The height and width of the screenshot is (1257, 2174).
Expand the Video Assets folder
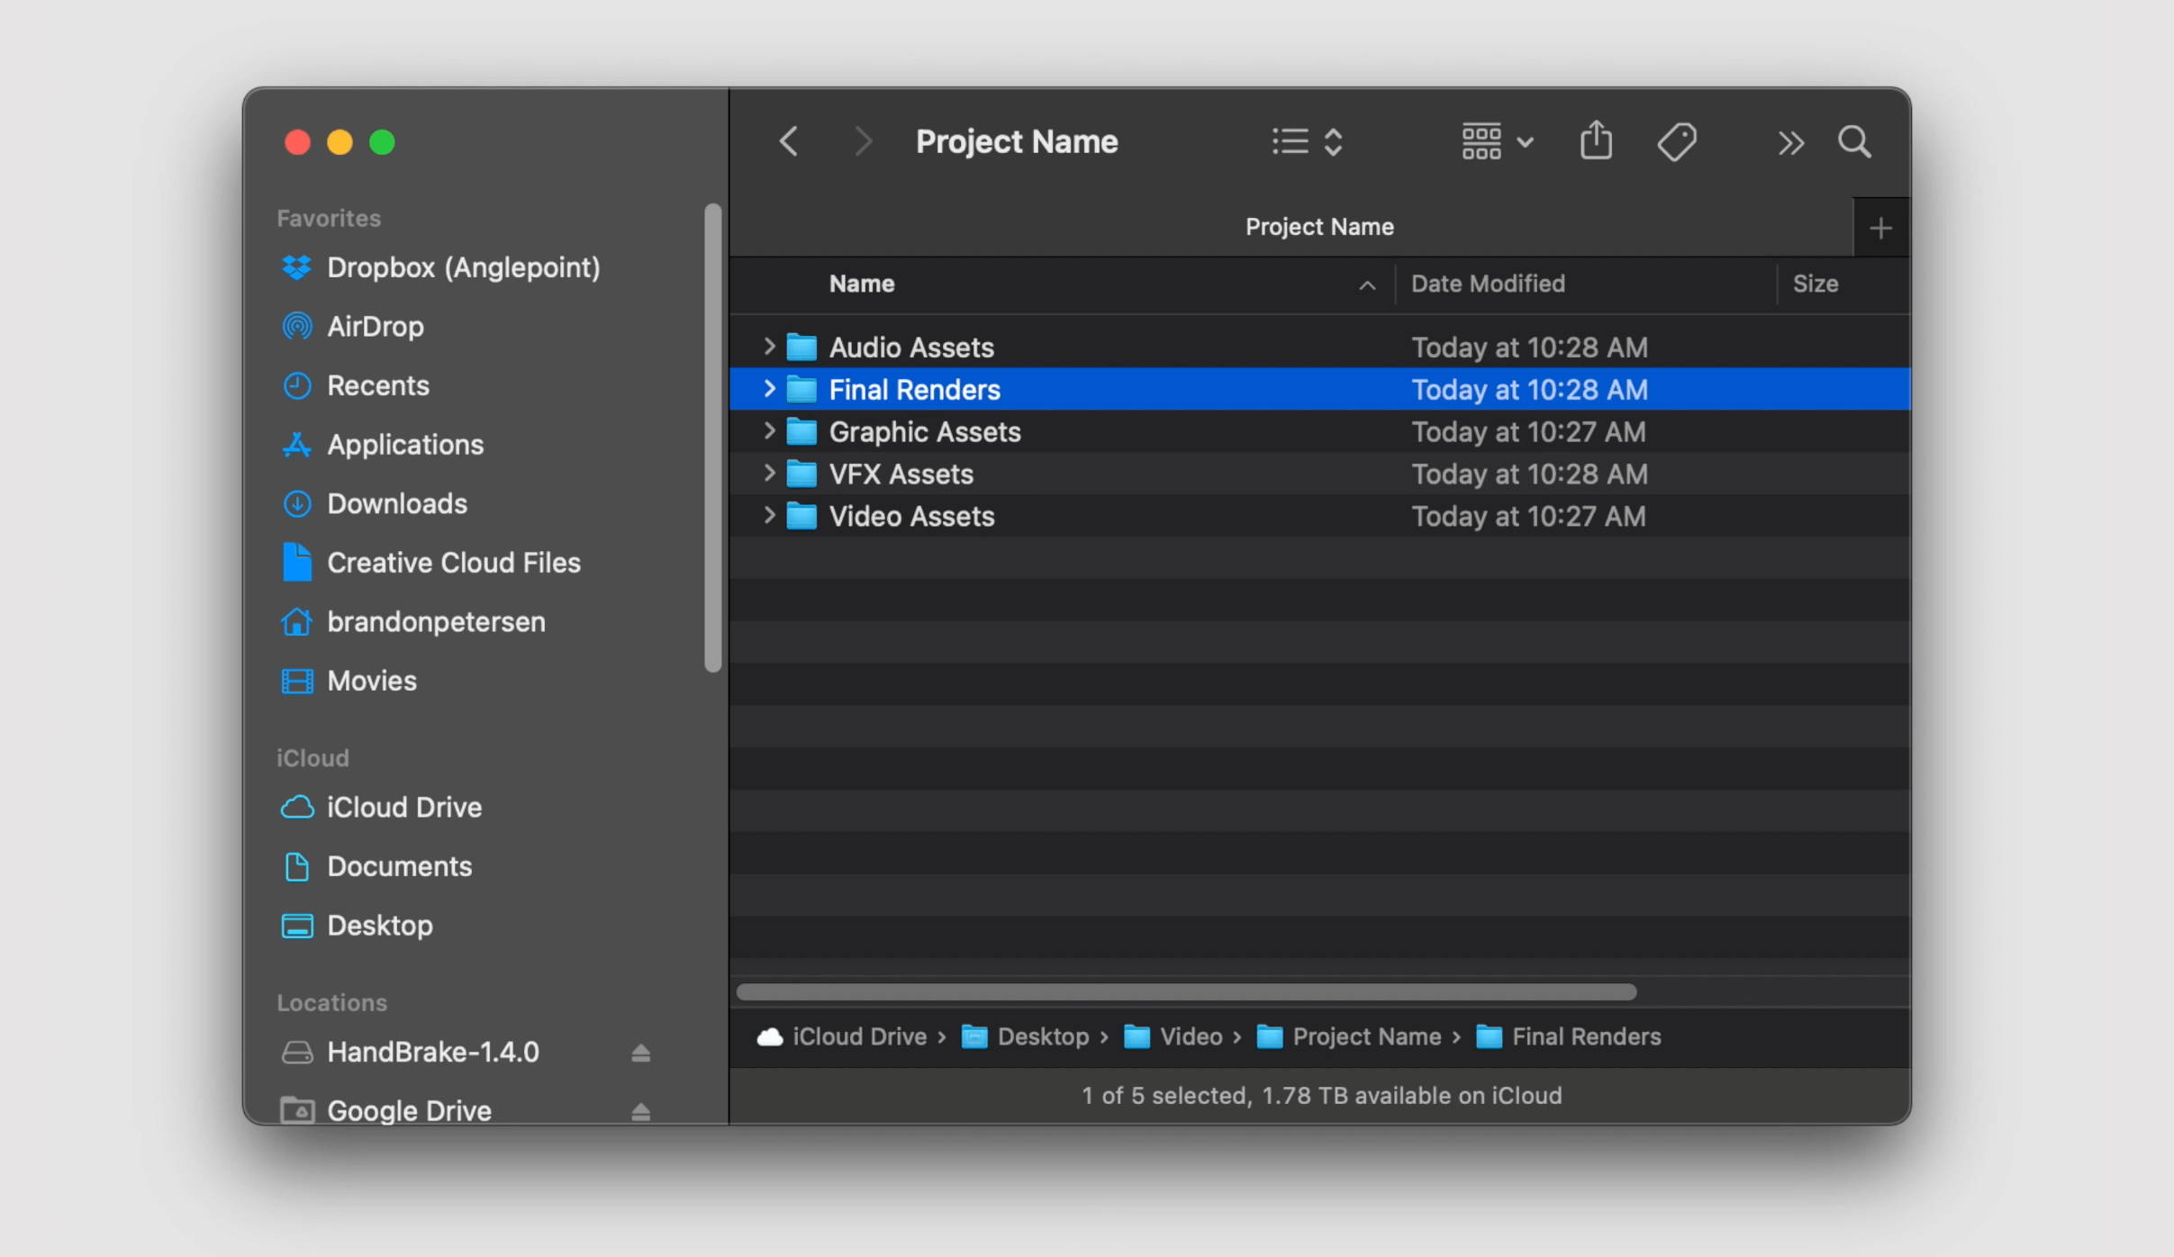coord(768,516)
